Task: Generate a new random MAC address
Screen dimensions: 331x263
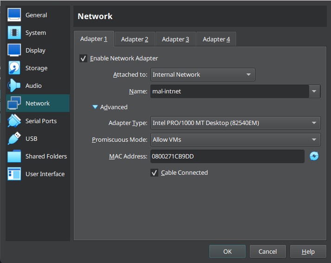Action: (314, 156)
